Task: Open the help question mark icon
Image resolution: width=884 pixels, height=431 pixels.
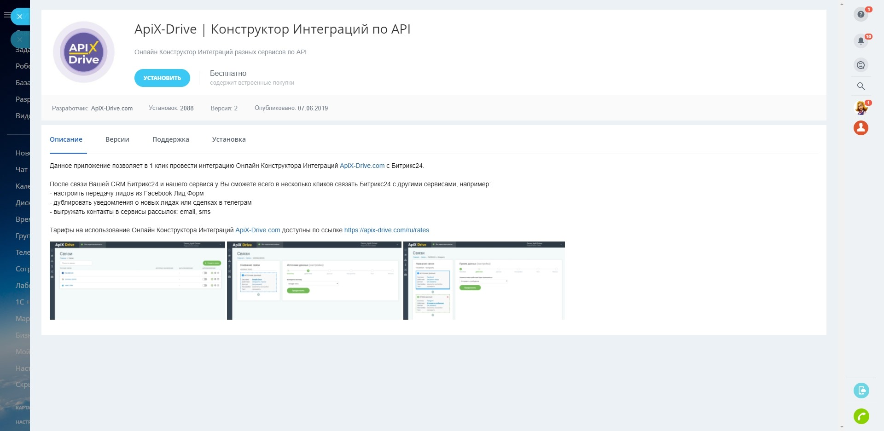Action: coord(861,14)
